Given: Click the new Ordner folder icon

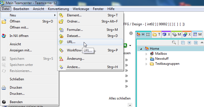Looking at the screenshot, I should click(x=61, y=21).
